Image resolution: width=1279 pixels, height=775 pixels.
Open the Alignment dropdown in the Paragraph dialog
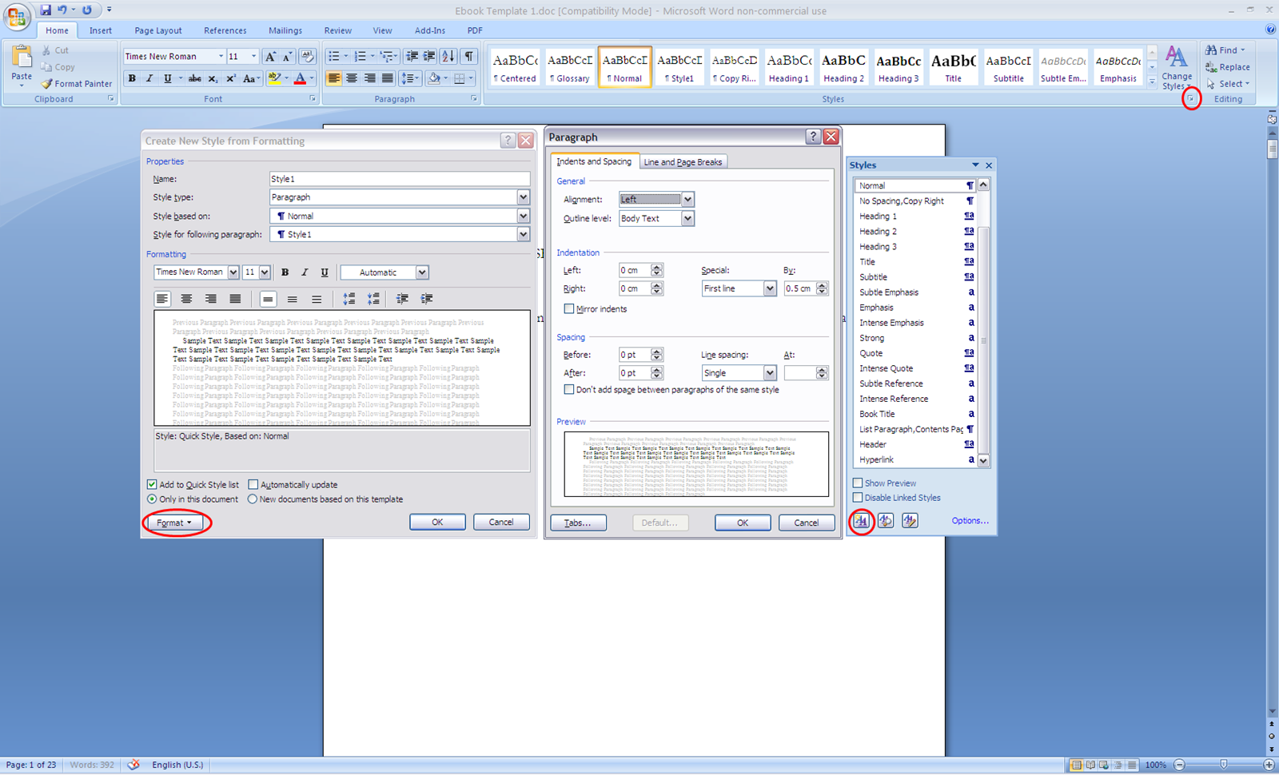tap(687, 199)
